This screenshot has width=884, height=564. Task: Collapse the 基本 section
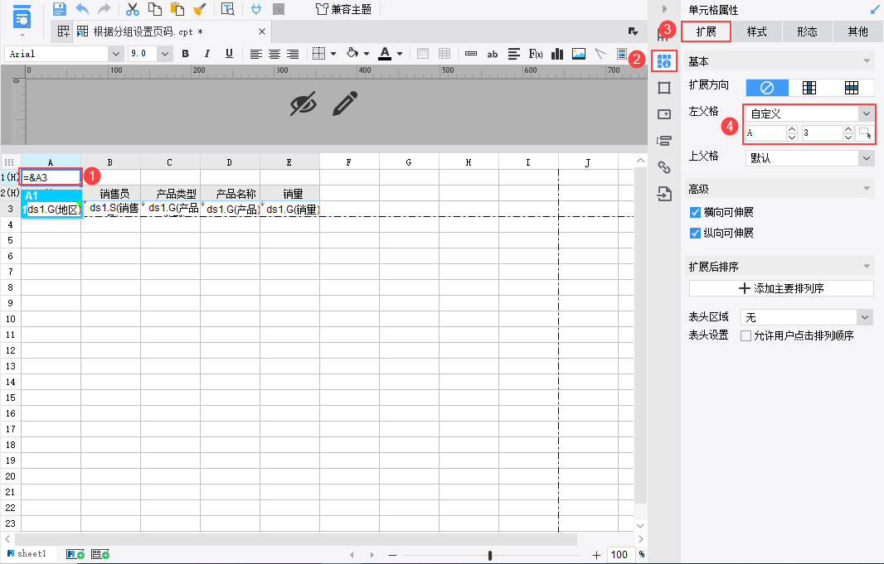coord(867,60)
